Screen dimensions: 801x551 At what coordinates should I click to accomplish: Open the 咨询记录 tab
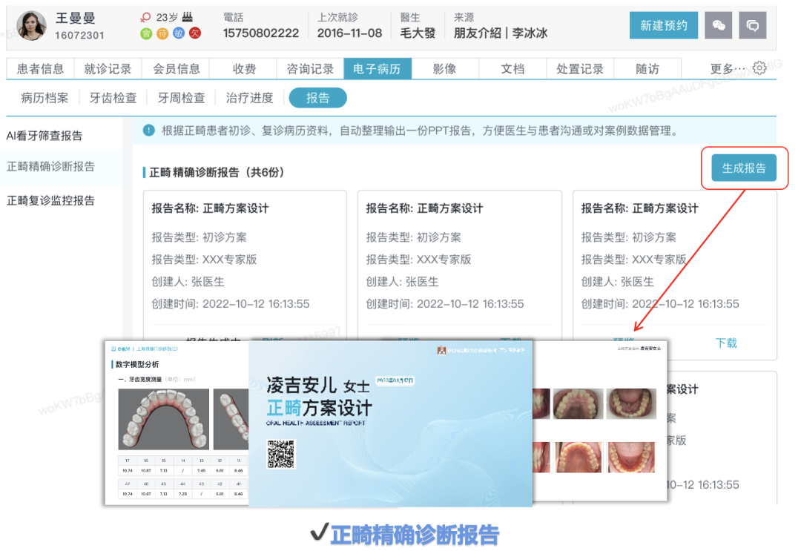click(x=310, y=69)
